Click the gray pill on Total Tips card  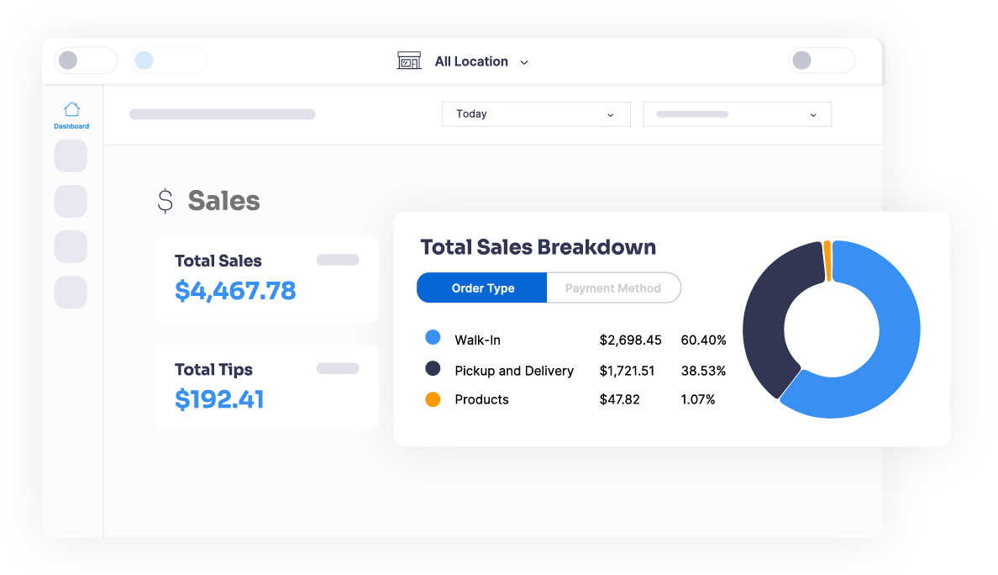pos(338,369)
